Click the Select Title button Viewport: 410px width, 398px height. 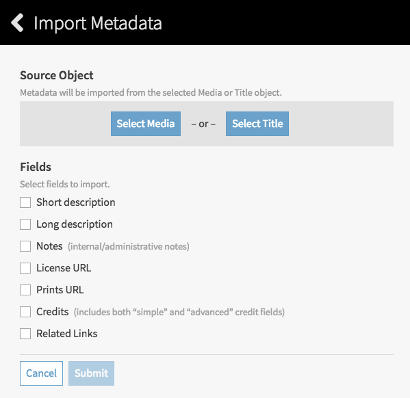(257, 124)
